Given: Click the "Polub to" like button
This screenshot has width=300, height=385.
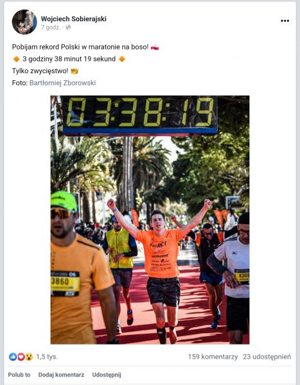Looking at the screenshot, I should pos(19,375).
